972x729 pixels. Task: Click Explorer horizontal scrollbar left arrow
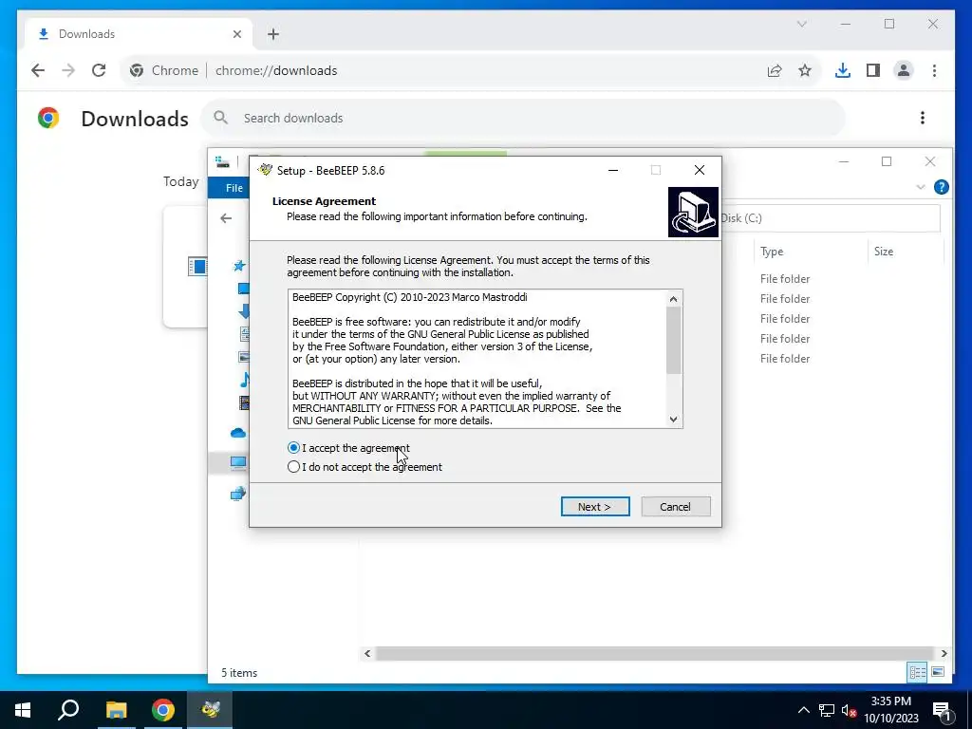pos(367,653)
